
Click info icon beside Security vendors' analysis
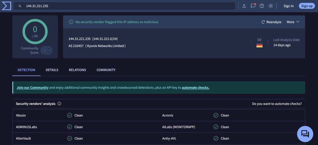[59, 104]
